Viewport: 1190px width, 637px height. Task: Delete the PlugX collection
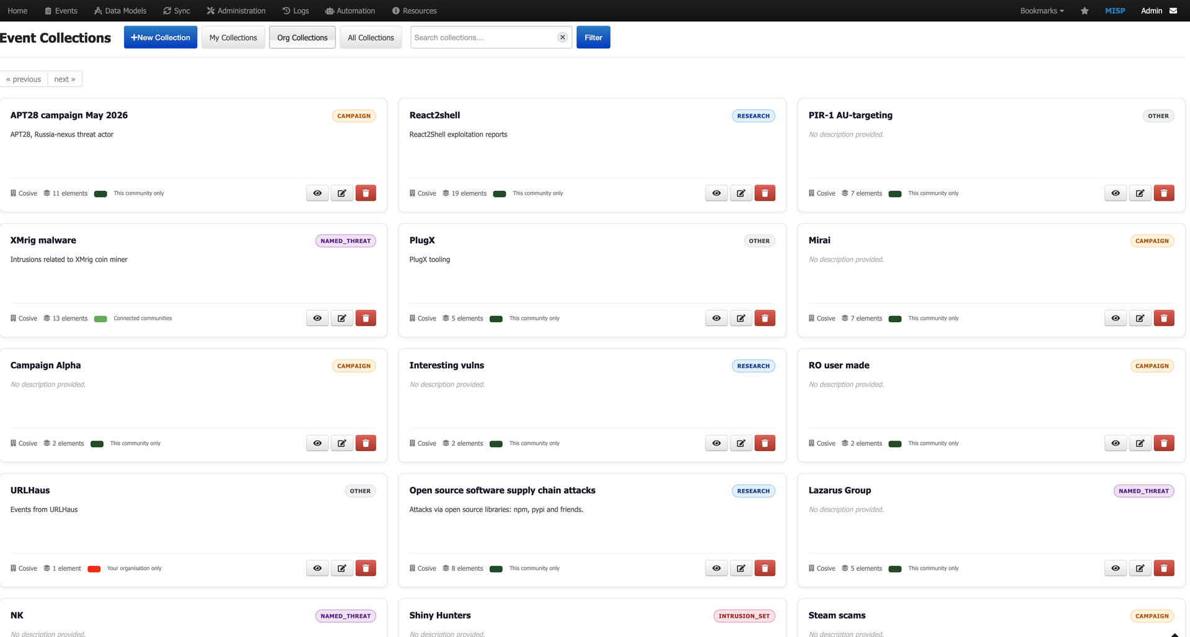[x=765, y=318]
